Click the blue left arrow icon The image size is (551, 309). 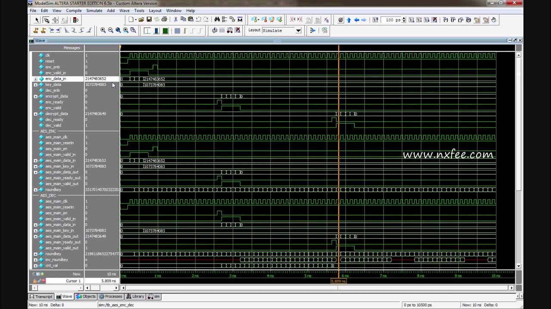coord(356,20)
